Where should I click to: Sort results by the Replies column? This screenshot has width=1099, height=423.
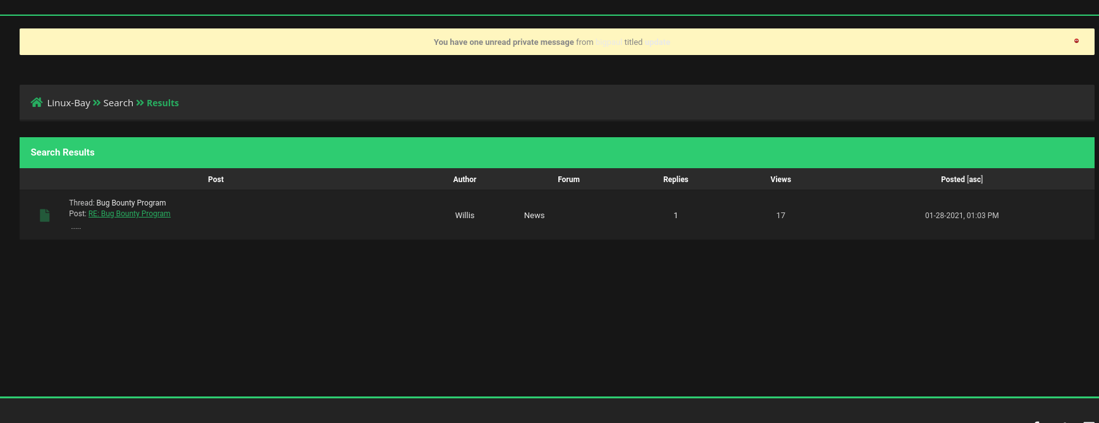675,180
